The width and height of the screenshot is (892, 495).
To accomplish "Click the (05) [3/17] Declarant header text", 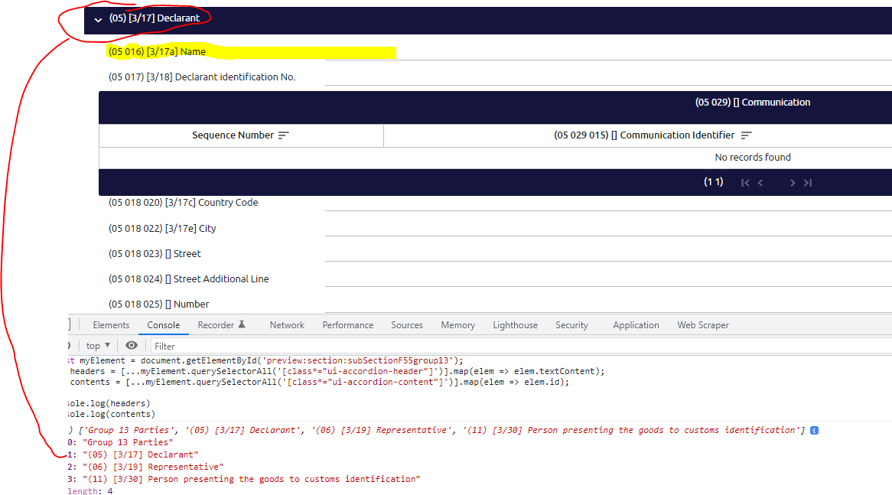I will point(155,18).
